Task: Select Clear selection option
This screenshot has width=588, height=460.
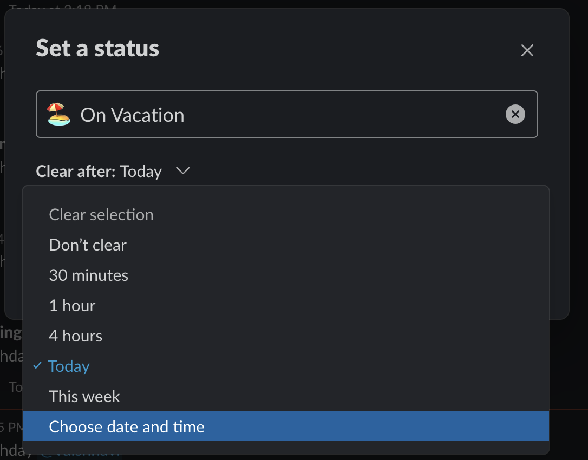Action: point(286,215)
